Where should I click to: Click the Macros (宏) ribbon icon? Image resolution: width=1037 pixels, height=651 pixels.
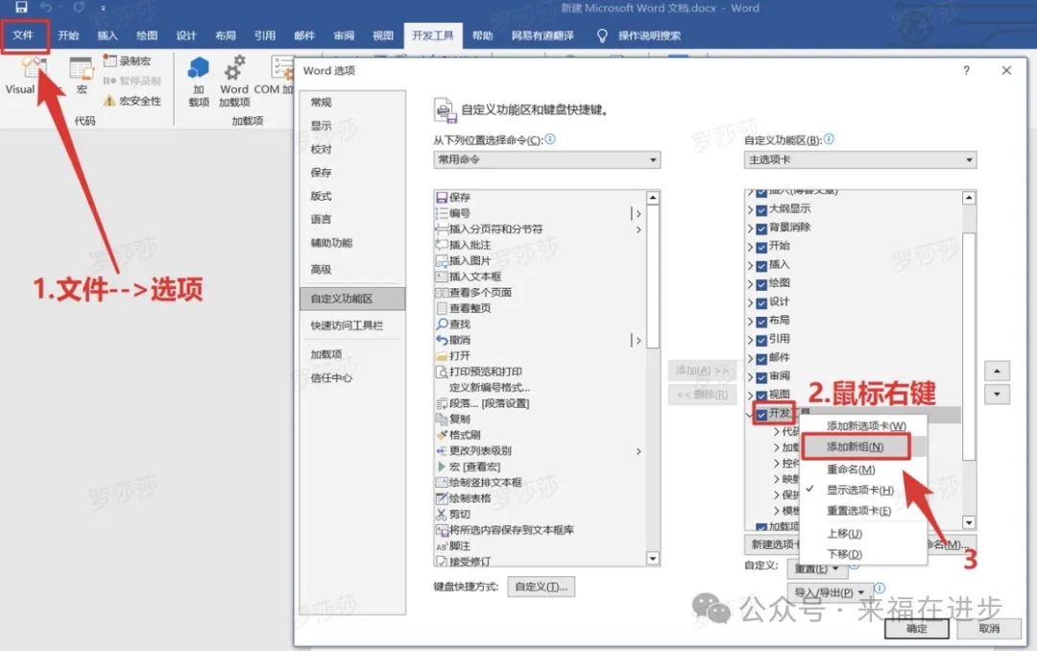(x=82, y=69)
